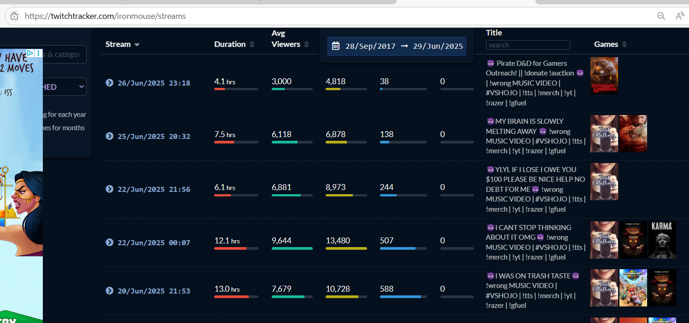This screenshot has height=323, width=689.
Task: Click the calendar icon in date range
Action: coord(336,46)
